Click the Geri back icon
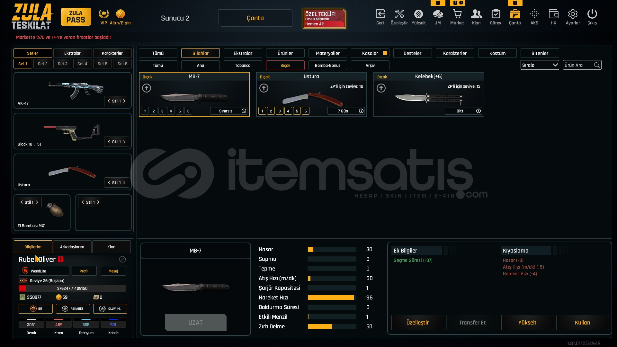617x347 pixels. [x=380, y=14]
